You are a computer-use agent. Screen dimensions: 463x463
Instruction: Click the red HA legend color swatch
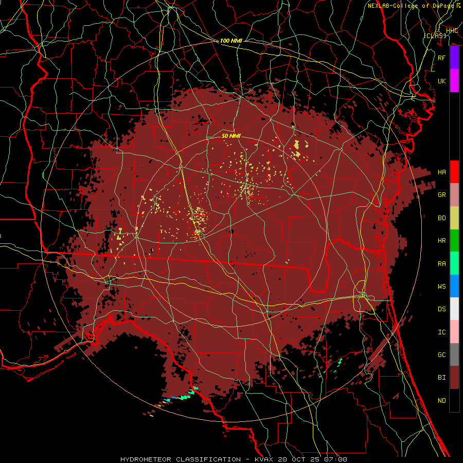pyautogui.click(x=454, y=172)
